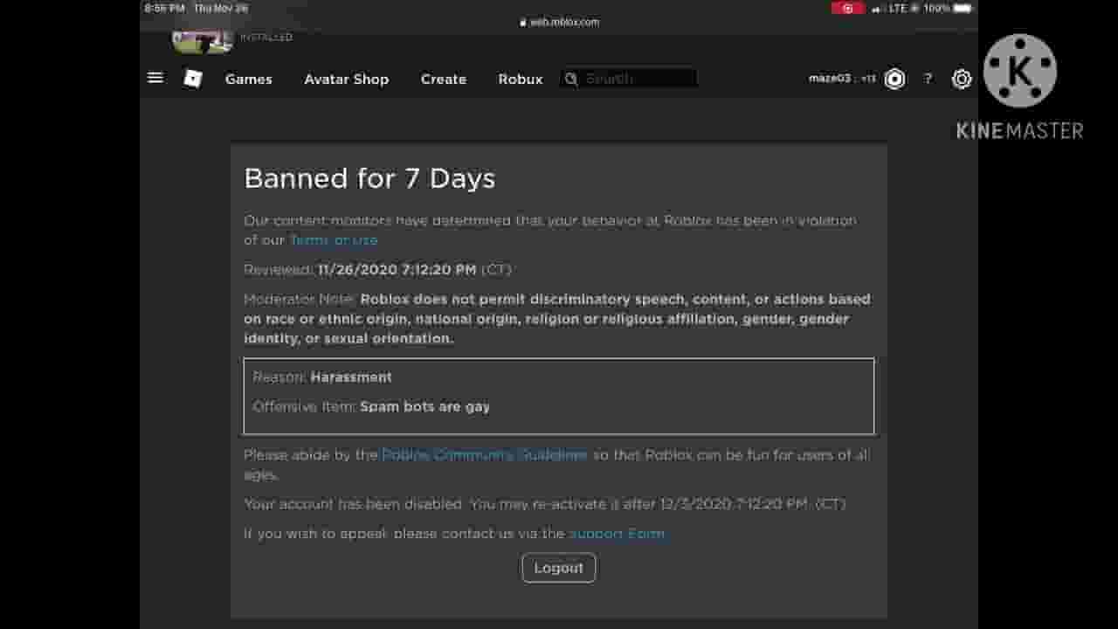Open the maze03 profile username
The height and width of the screenshot is (629, 1118).
[830, 79]
